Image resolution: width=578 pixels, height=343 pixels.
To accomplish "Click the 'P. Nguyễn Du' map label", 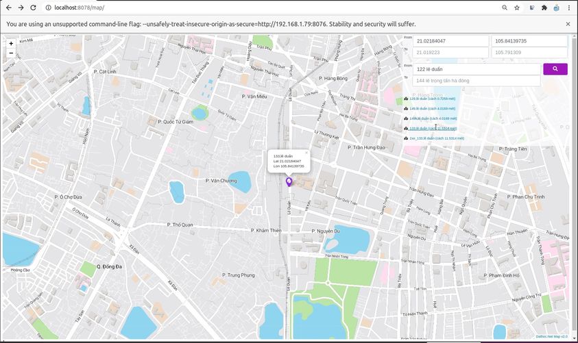I will 326,231.
